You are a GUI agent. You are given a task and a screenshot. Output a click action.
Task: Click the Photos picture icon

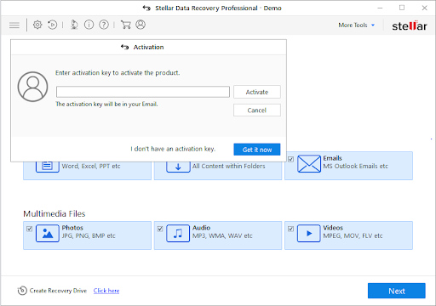click(x=48, y=234)
